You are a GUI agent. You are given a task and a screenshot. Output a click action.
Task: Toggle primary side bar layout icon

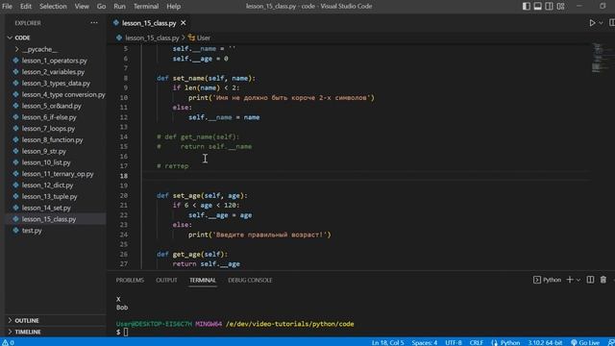pyautogui.click(x=527, y=7)
